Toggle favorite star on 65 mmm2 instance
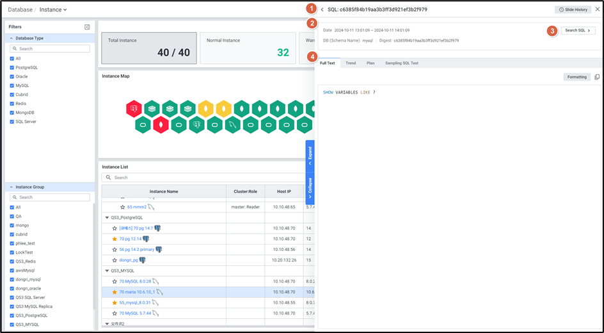The width and height of the screenshot is (604, 333). click(x=123, y=207)
